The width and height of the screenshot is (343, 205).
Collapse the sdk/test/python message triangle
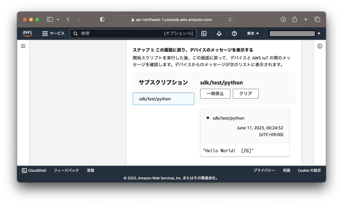(208, 118)
